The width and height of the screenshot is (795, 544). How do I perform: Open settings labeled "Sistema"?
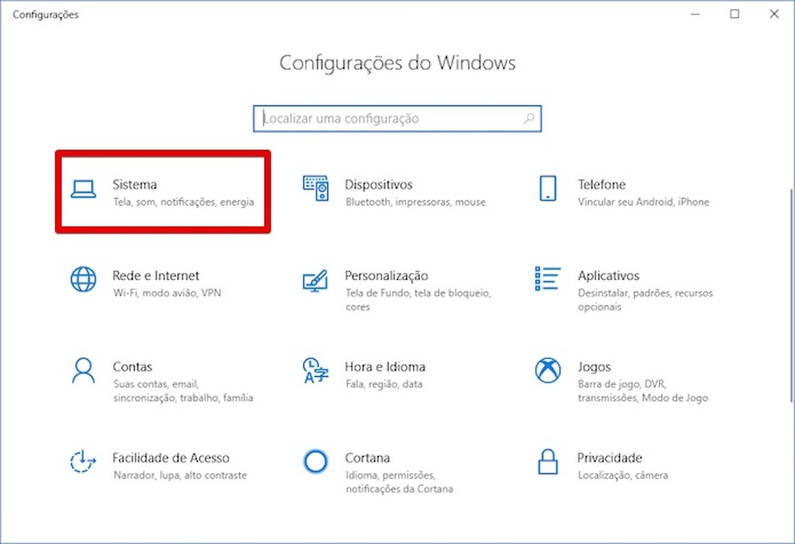[x=134, y=184]
